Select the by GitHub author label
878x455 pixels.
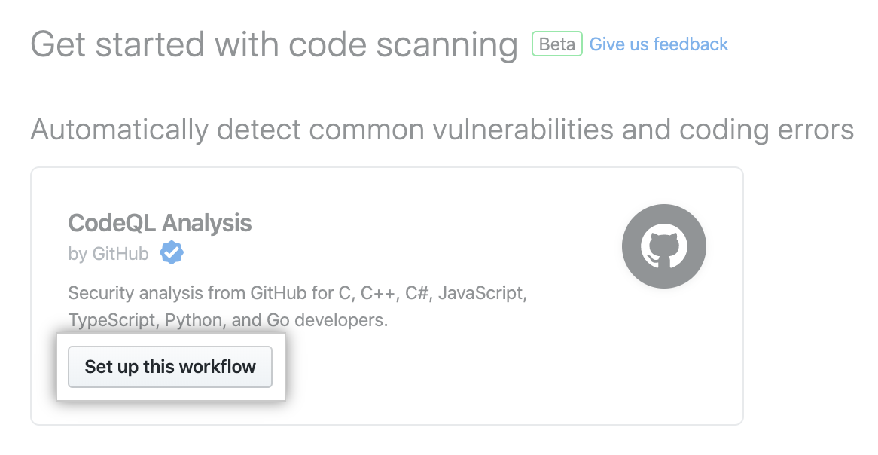coord(108,253)
